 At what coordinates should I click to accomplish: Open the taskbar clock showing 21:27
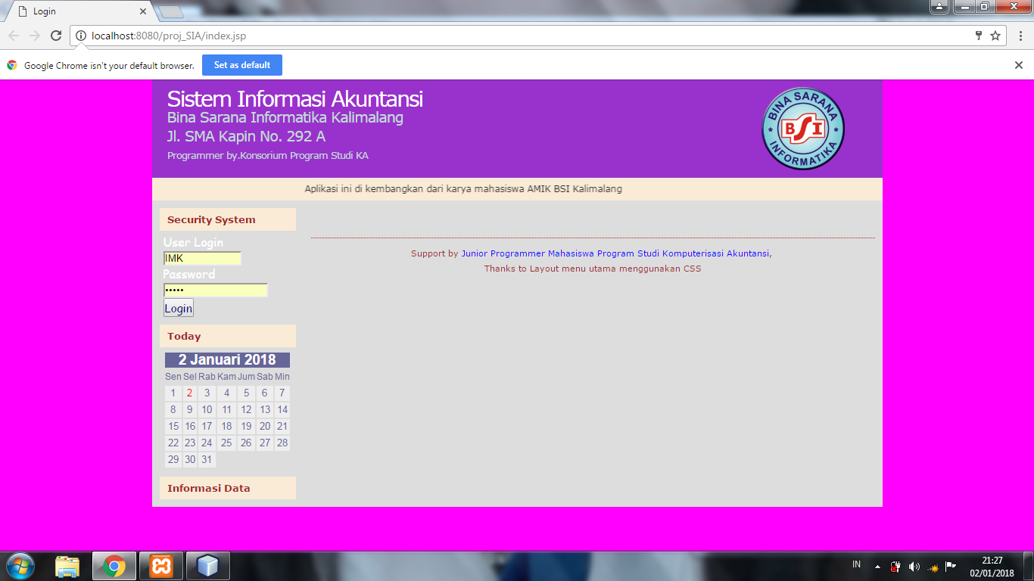pos(992,567)
